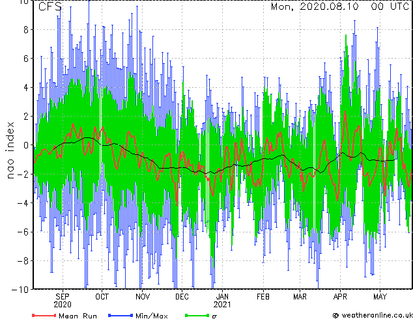Click the y-axis value -10
The width and height of the screenshot is (413, 319).
(20, 290)
